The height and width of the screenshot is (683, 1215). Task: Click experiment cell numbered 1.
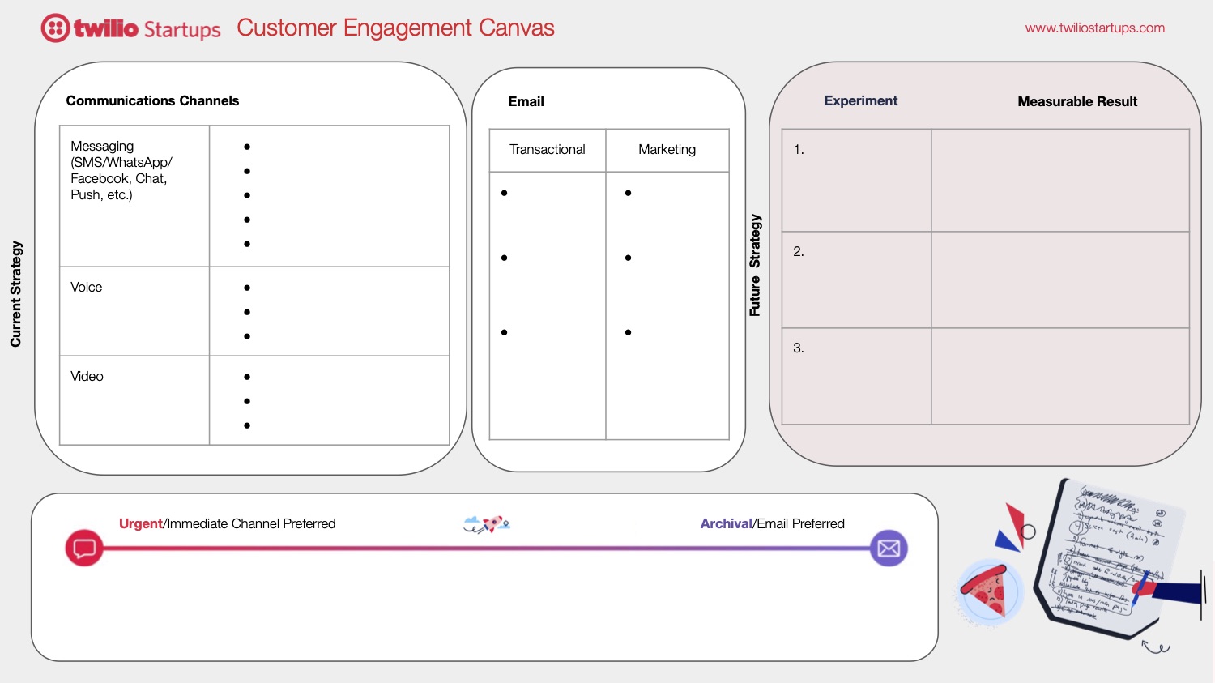click(856, 180)
